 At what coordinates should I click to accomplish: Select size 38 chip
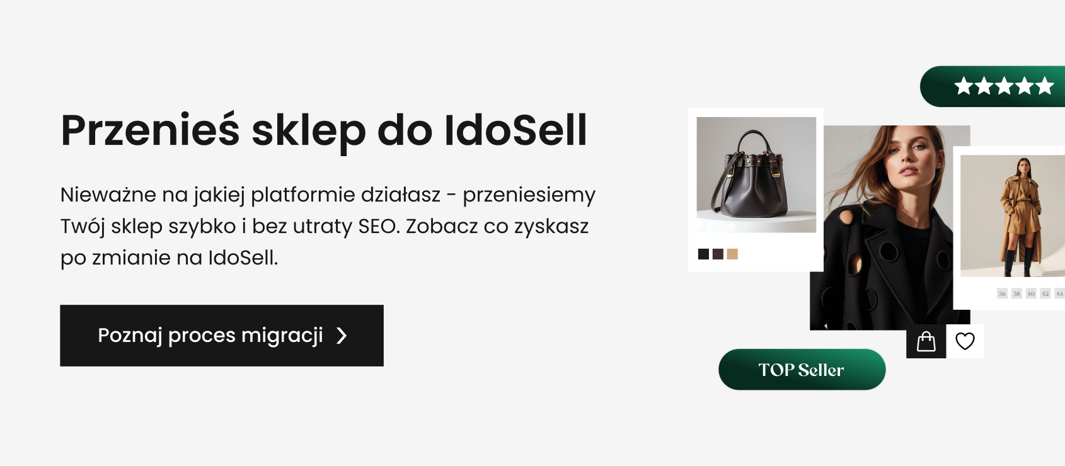[x=1016, y=293]
